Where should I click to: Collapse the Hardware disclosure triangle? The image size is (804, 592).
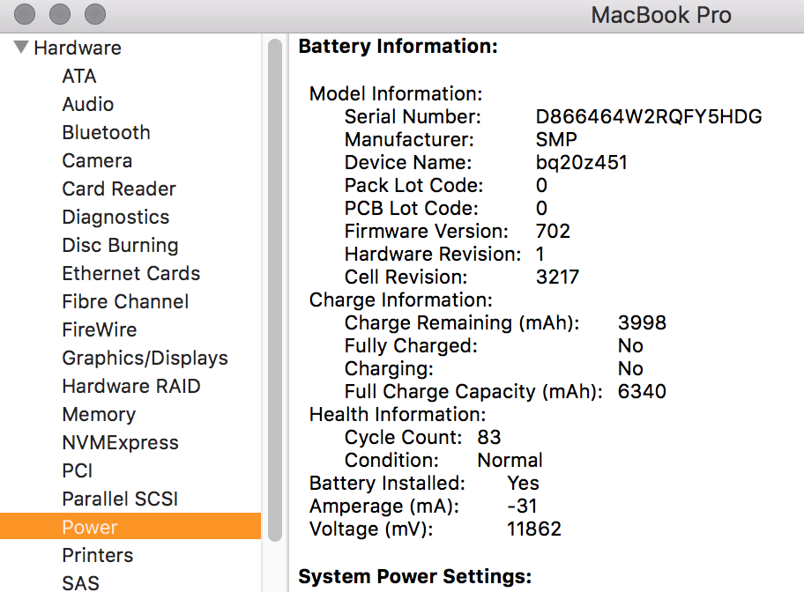tap(20, 48)
